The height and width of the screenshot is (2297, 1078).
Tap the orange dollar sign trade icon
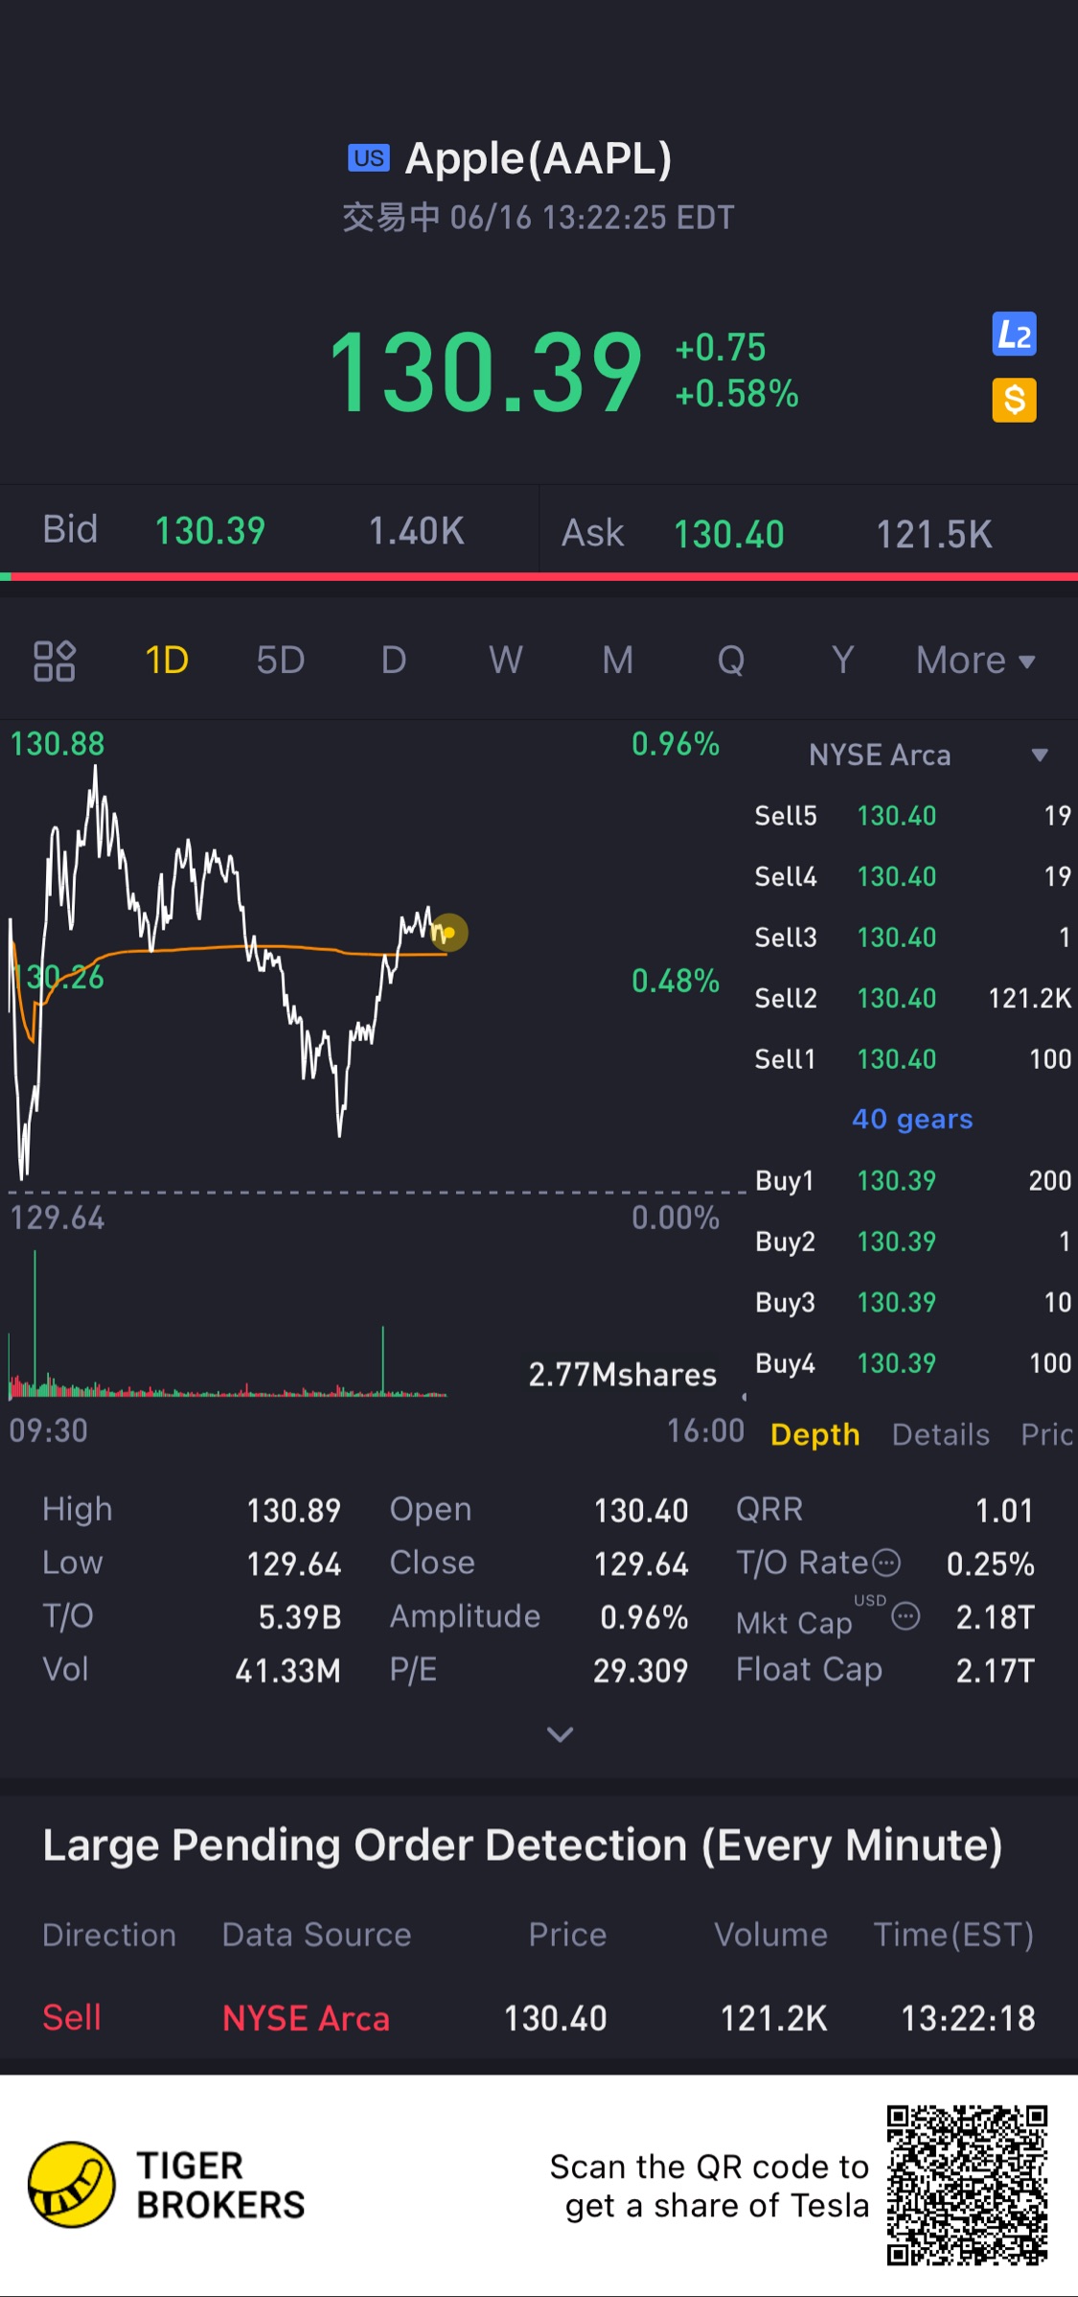click(1014, 400)
